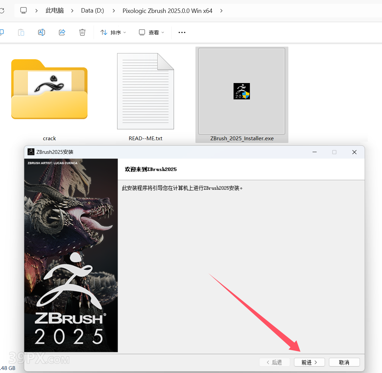Click the Rename toolbar icon
The image size is (382, 373).
(x=42, y=32)
